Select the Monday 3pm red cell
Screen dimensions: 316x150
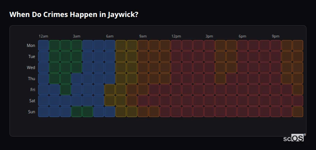[x=209, y=45]
